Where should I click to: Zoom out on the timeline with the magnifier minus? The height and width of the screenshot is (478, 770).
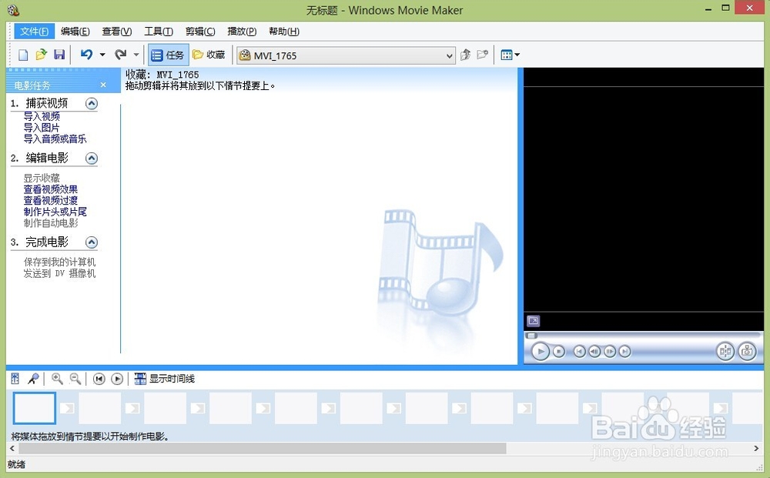coord(75,379)
